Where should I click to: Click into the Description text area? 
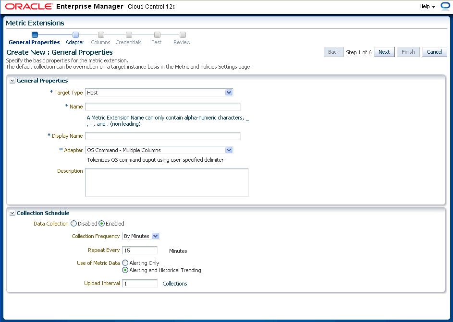click(167, 182)
